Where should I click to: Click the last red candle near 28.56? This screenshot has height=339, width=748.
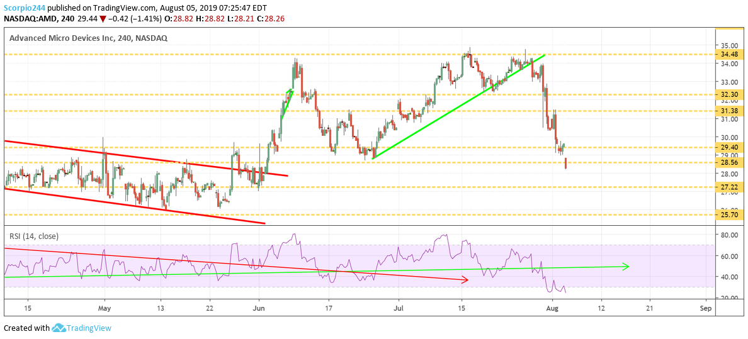[566, 163]
